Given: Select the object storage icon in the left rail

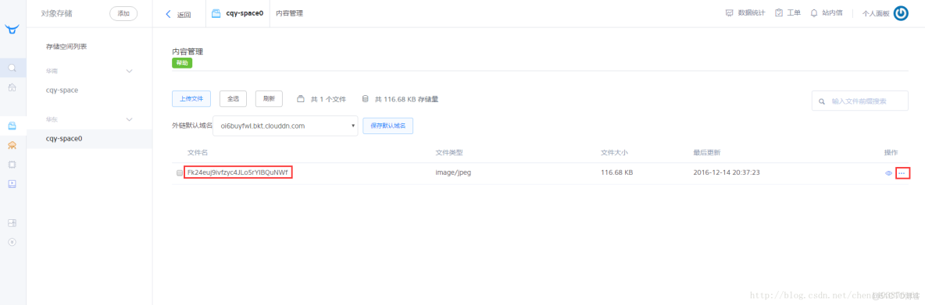Looking at the screenshot, I should (12, 126).
